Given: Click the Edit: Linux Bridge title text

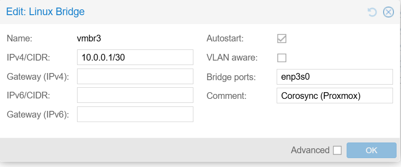Looking at the screenshot, I should [x=45, y=12].
